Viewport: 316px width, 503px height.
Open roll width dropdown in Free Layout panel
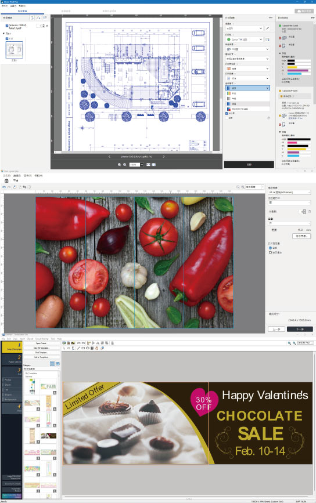coord(289,192)
